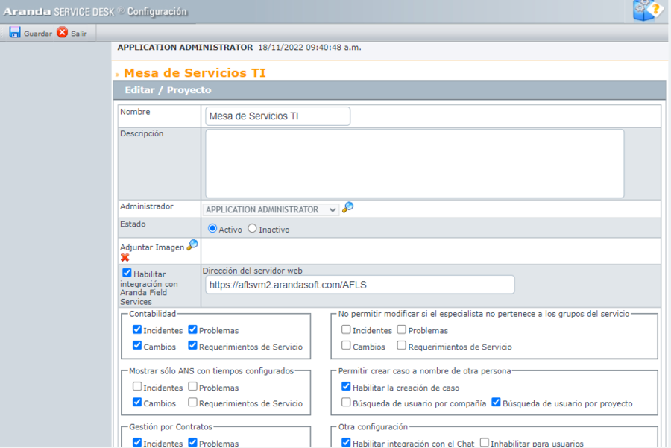Toggle Habilitar la creación de caso
The image size is (671, 448).
tap(346, 386)
